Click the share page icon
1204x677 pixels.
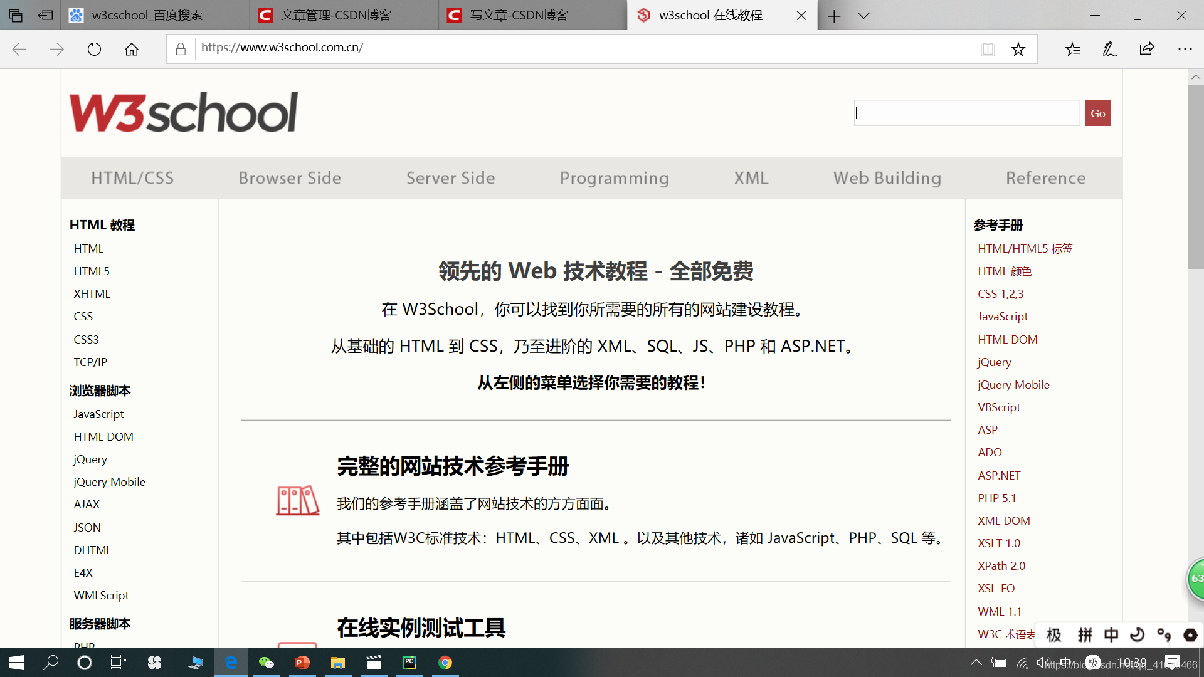tap(1147, 49)
